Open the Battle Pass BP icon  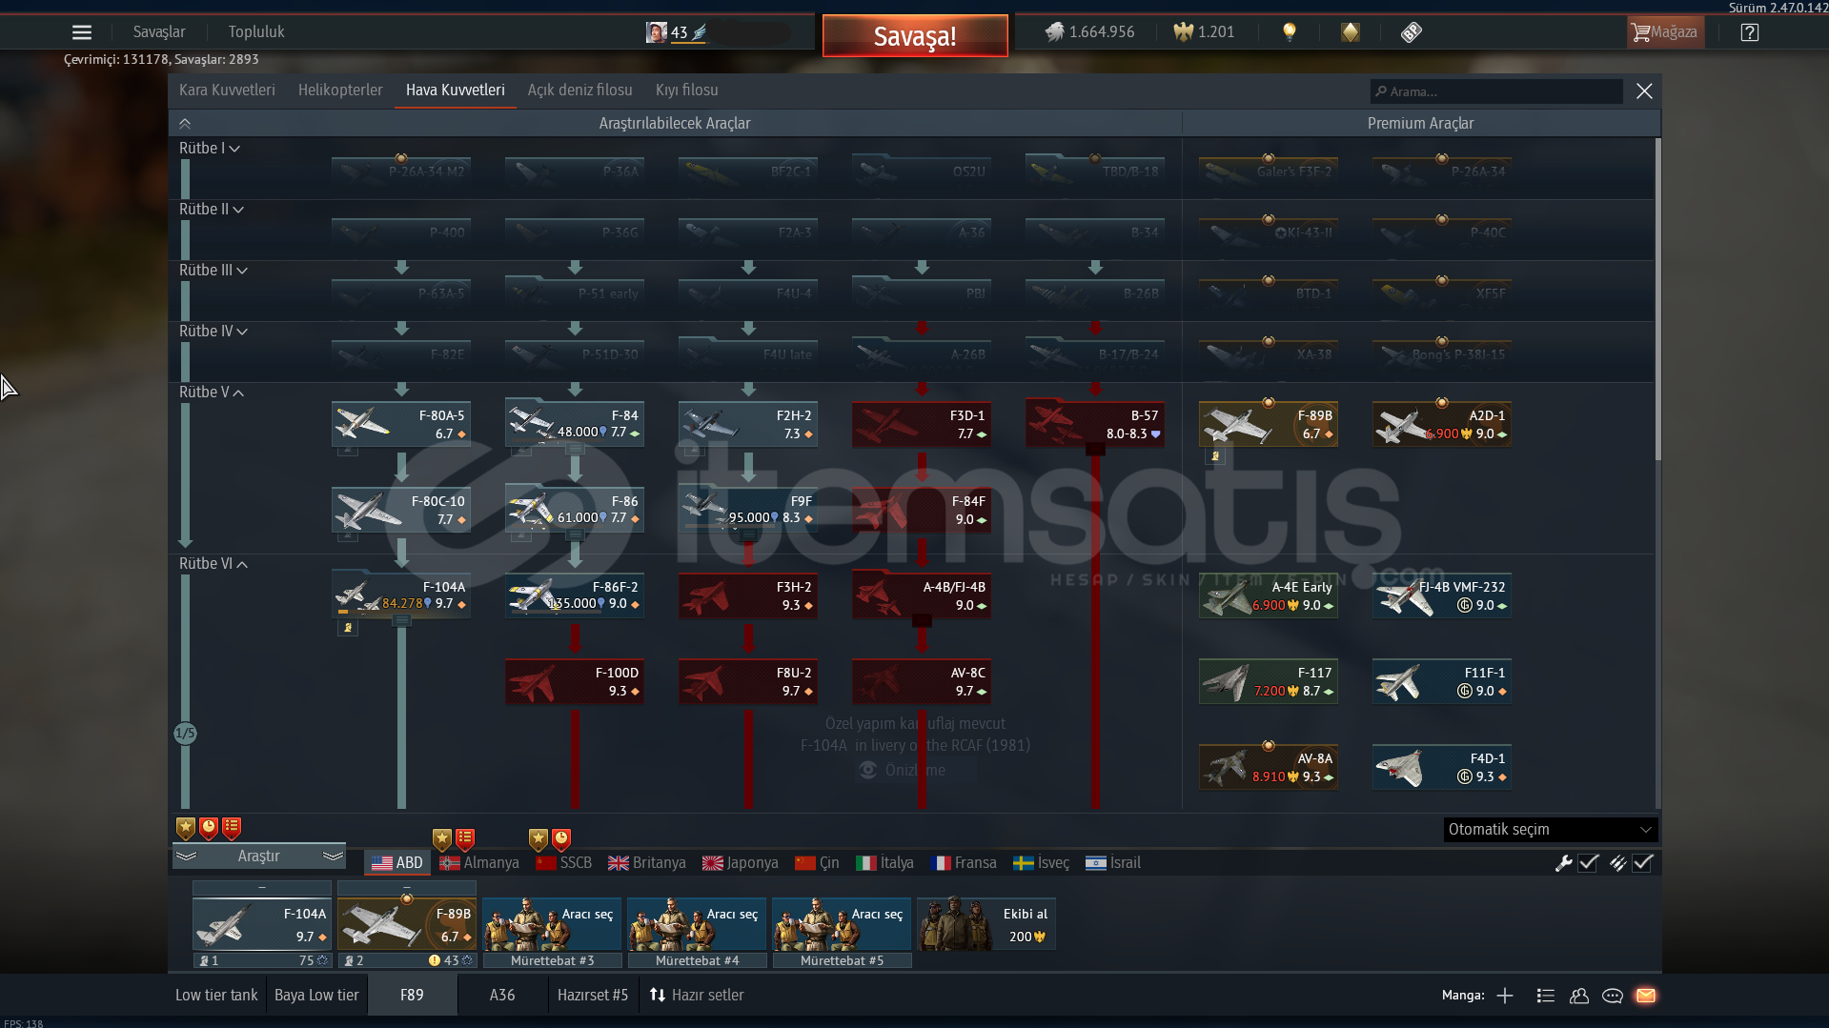click(1412, 32)
